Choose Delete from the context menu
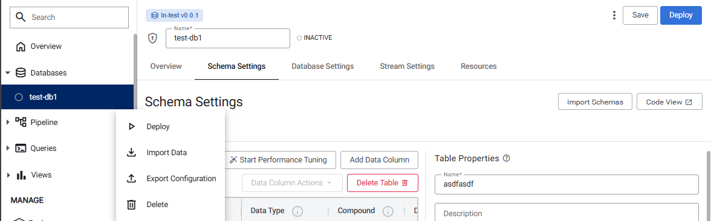 (170, 205)
